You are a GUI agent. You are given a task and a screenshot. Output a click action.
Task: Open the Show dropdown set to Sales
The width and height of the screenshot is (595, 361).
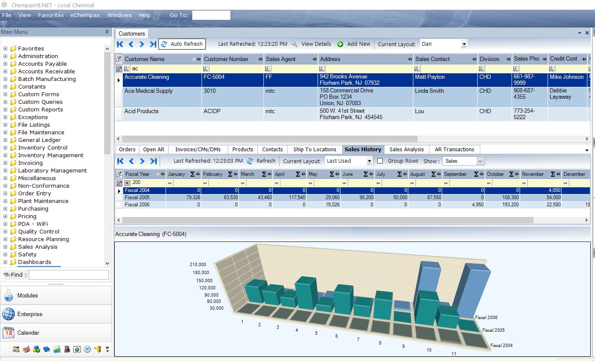pos(480,161)
